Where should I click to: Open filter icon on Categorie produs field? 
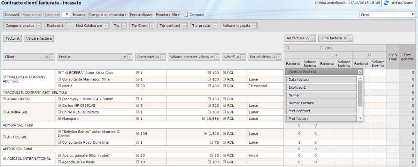point(39,26)
